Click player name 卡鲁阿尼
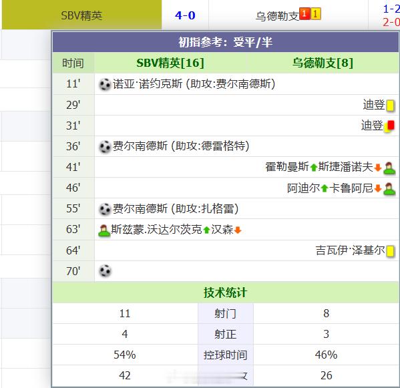400x388 pixels. coord(351,188)
